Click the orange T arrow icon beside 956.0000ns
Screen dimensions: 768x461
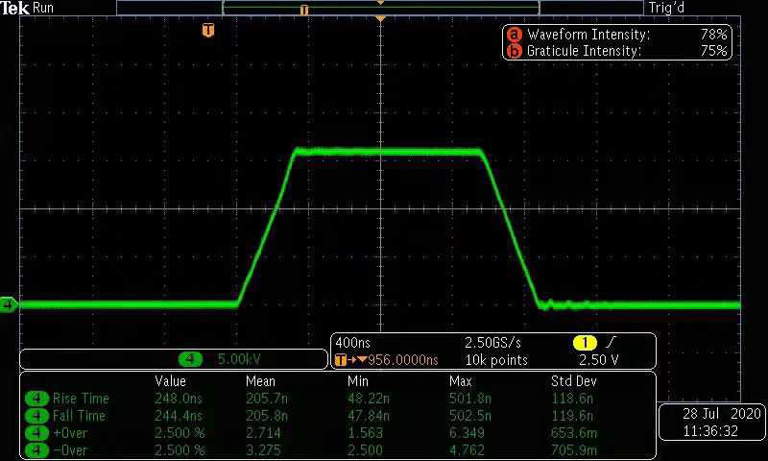[x=350, y=360]
